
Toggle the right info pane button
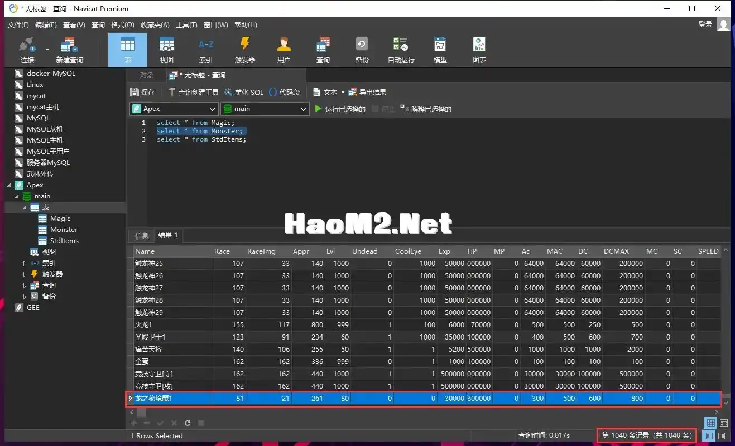(x=722, y=435)
